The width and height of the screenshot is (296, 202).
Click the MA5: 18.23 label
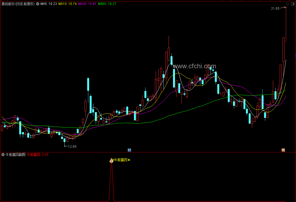pos(48,4)
